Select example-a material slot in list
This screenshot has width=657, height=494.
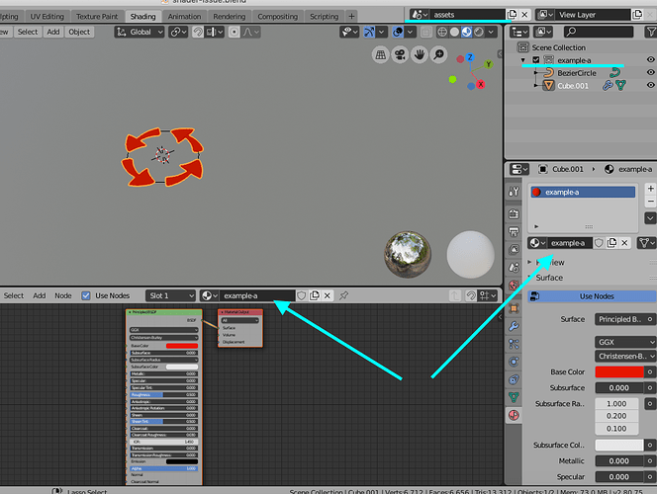pyautogui.click(x=583, y=193)
